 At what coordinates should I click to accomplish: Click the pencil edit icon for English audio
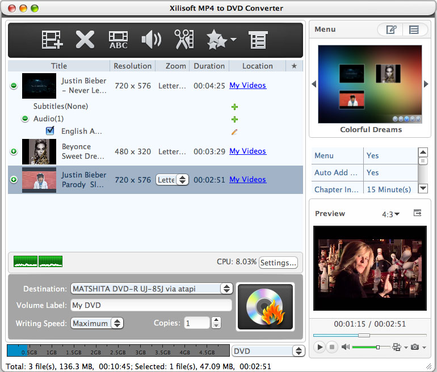pos(234,132)
